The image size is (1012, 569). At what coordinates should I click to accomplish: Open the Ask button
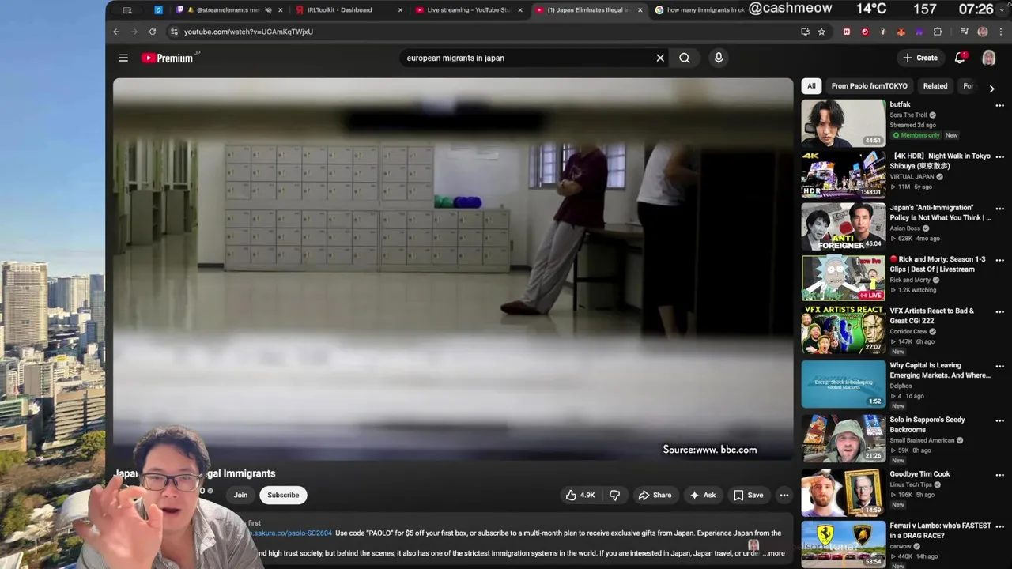point(703,496)
